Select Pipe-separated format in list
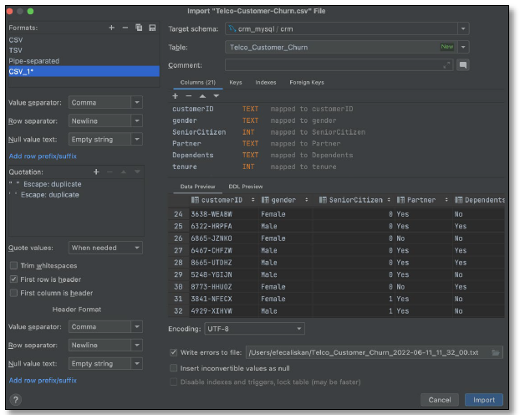The image size is (520, 415). point(84,61)
